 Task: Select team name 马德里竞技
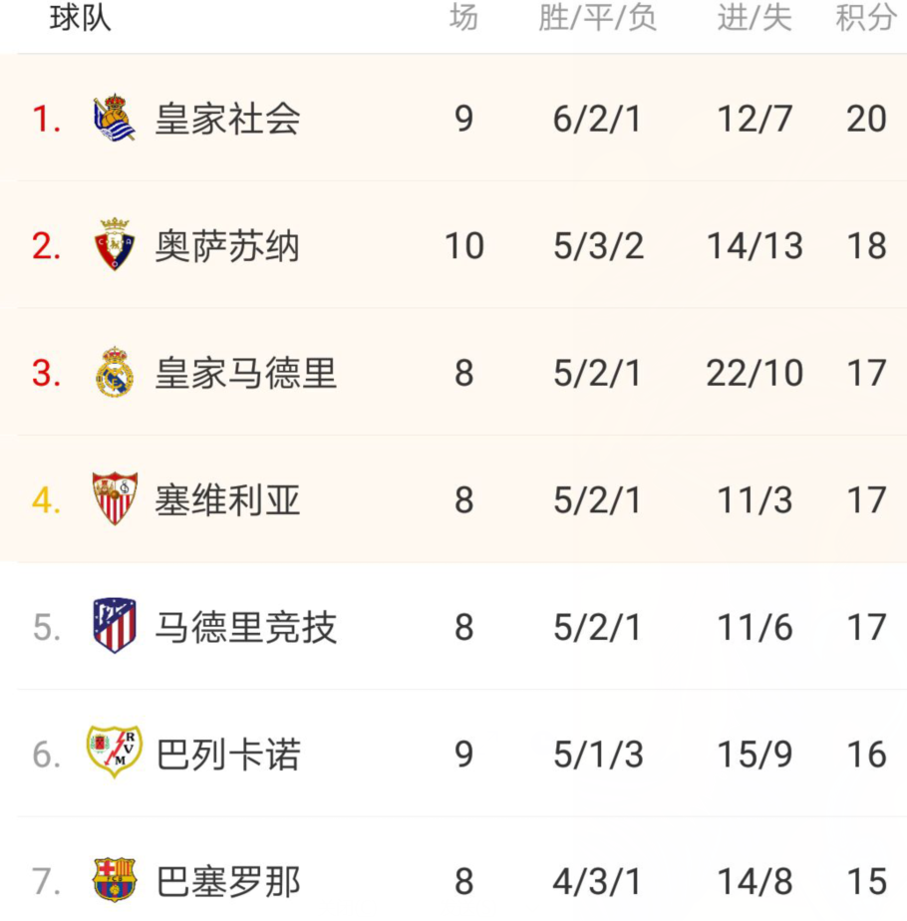pyautogui.click(x=245, y=627)
